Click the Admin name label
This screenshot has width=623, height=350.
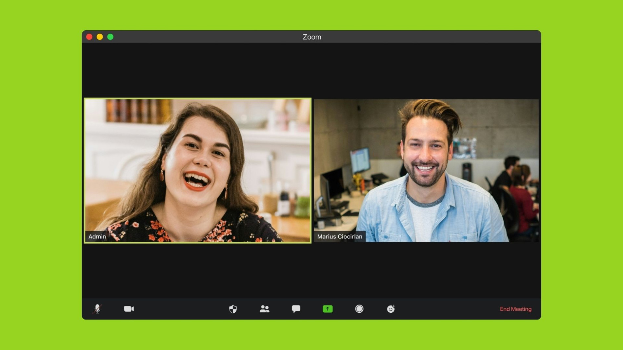[97, 236]
